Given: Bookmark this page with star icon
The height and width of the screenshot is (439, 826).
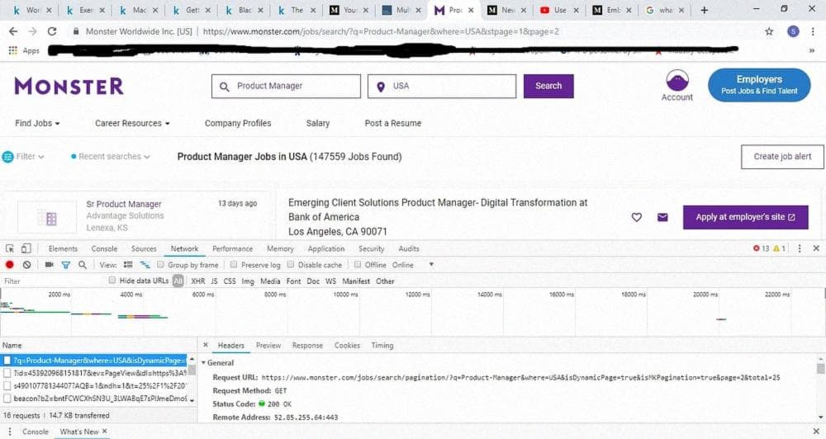Looking at the screenshot, I should click(x=769, y=31).
